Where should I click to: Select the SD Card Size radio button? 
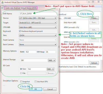pyautogui.click(x=21, y=69)
